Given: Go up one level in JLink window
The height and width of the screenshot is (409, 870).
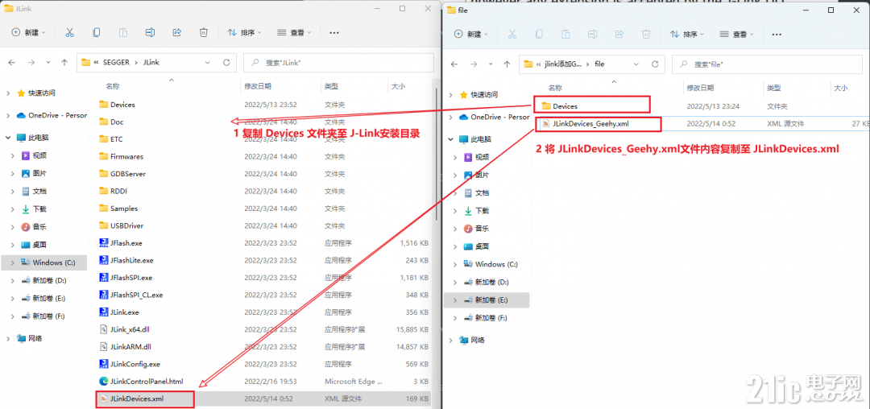Looking at the screenshot, I should coord(64,63).
